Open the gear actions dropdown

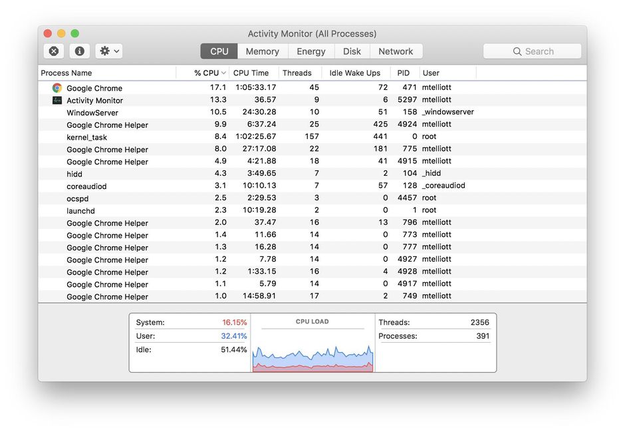109,51
